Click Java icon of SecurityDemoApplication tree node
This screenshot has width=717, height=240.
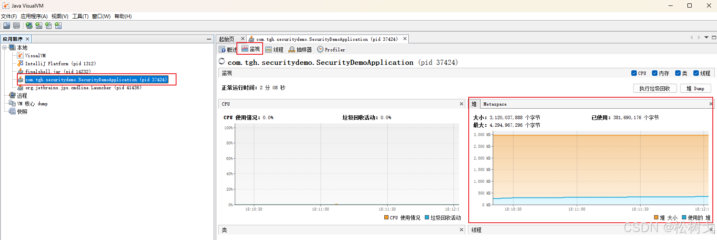click(x=20, y=79)
